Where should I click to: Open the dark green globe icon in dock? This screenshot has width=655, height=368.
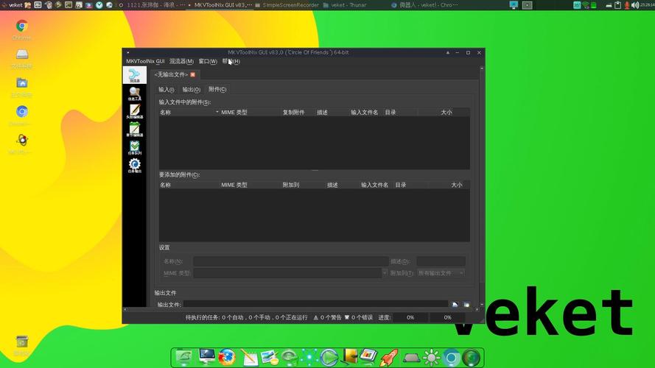pos(472,358)
